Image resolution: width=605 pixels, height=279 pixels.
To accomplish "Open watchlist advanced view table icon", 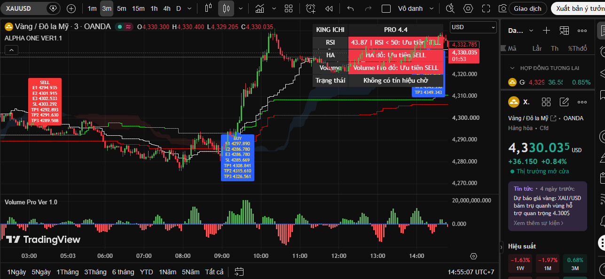I will 564,31.
